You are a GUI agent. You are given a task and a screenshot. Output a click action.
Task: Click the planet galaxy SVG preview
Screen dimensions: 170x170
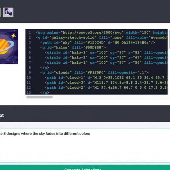[x=9, y=46]
